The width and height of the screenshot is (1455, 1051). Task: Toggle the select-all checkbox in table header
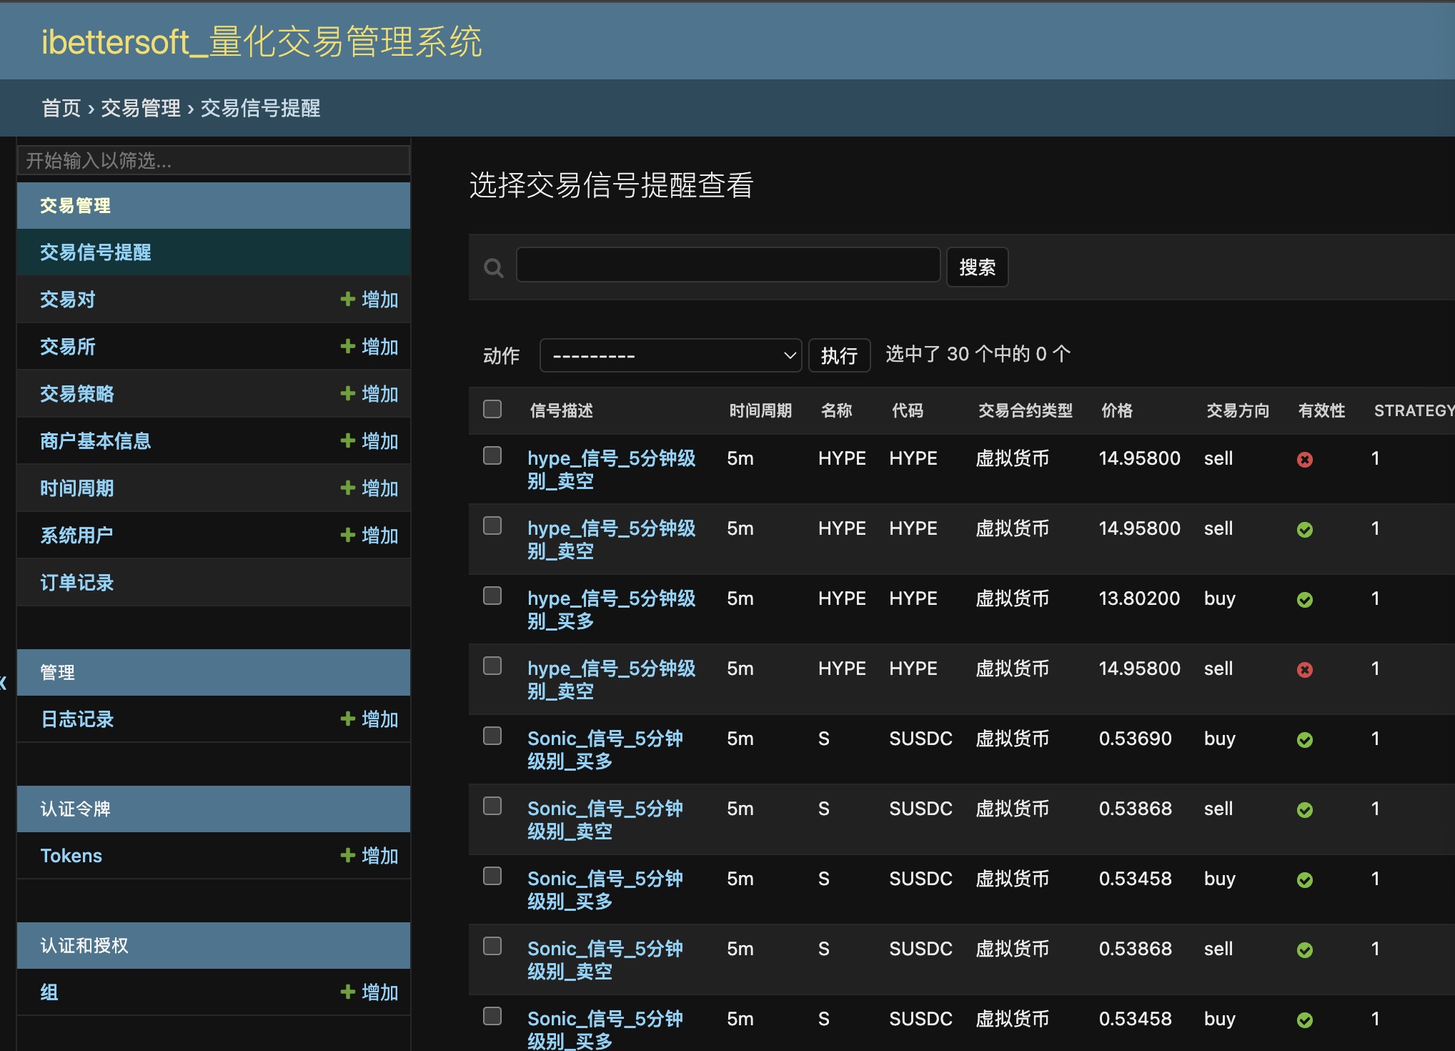(492, 409)
